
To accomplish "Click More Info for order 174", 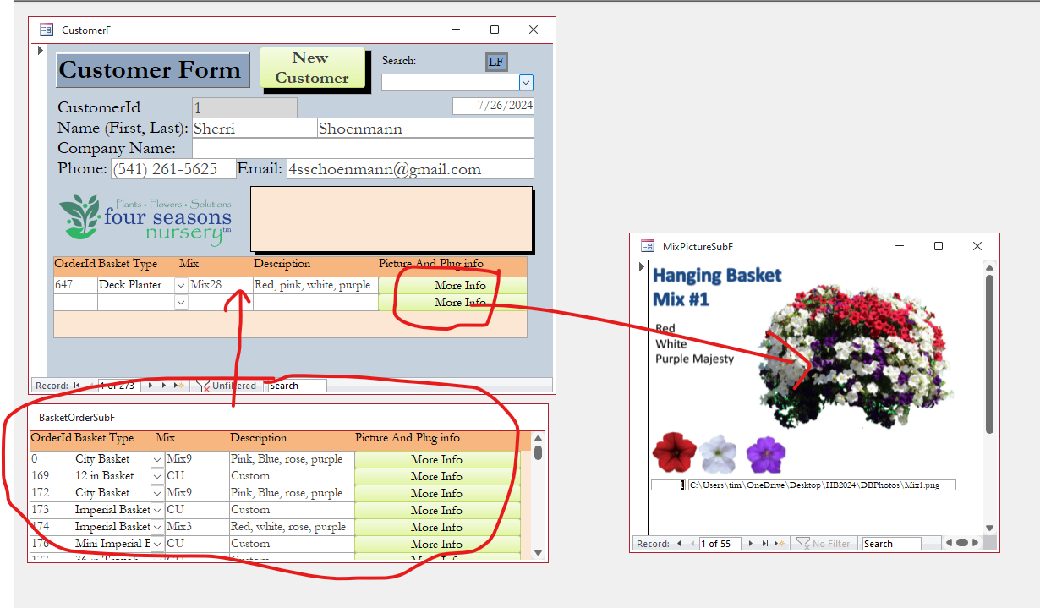I will 437,527.
